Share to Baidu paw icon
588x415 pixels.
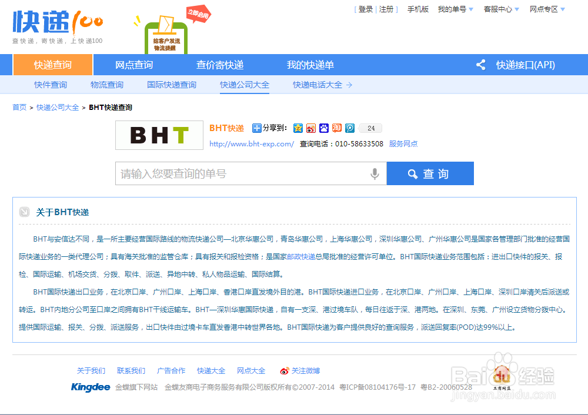click(324, 128)
